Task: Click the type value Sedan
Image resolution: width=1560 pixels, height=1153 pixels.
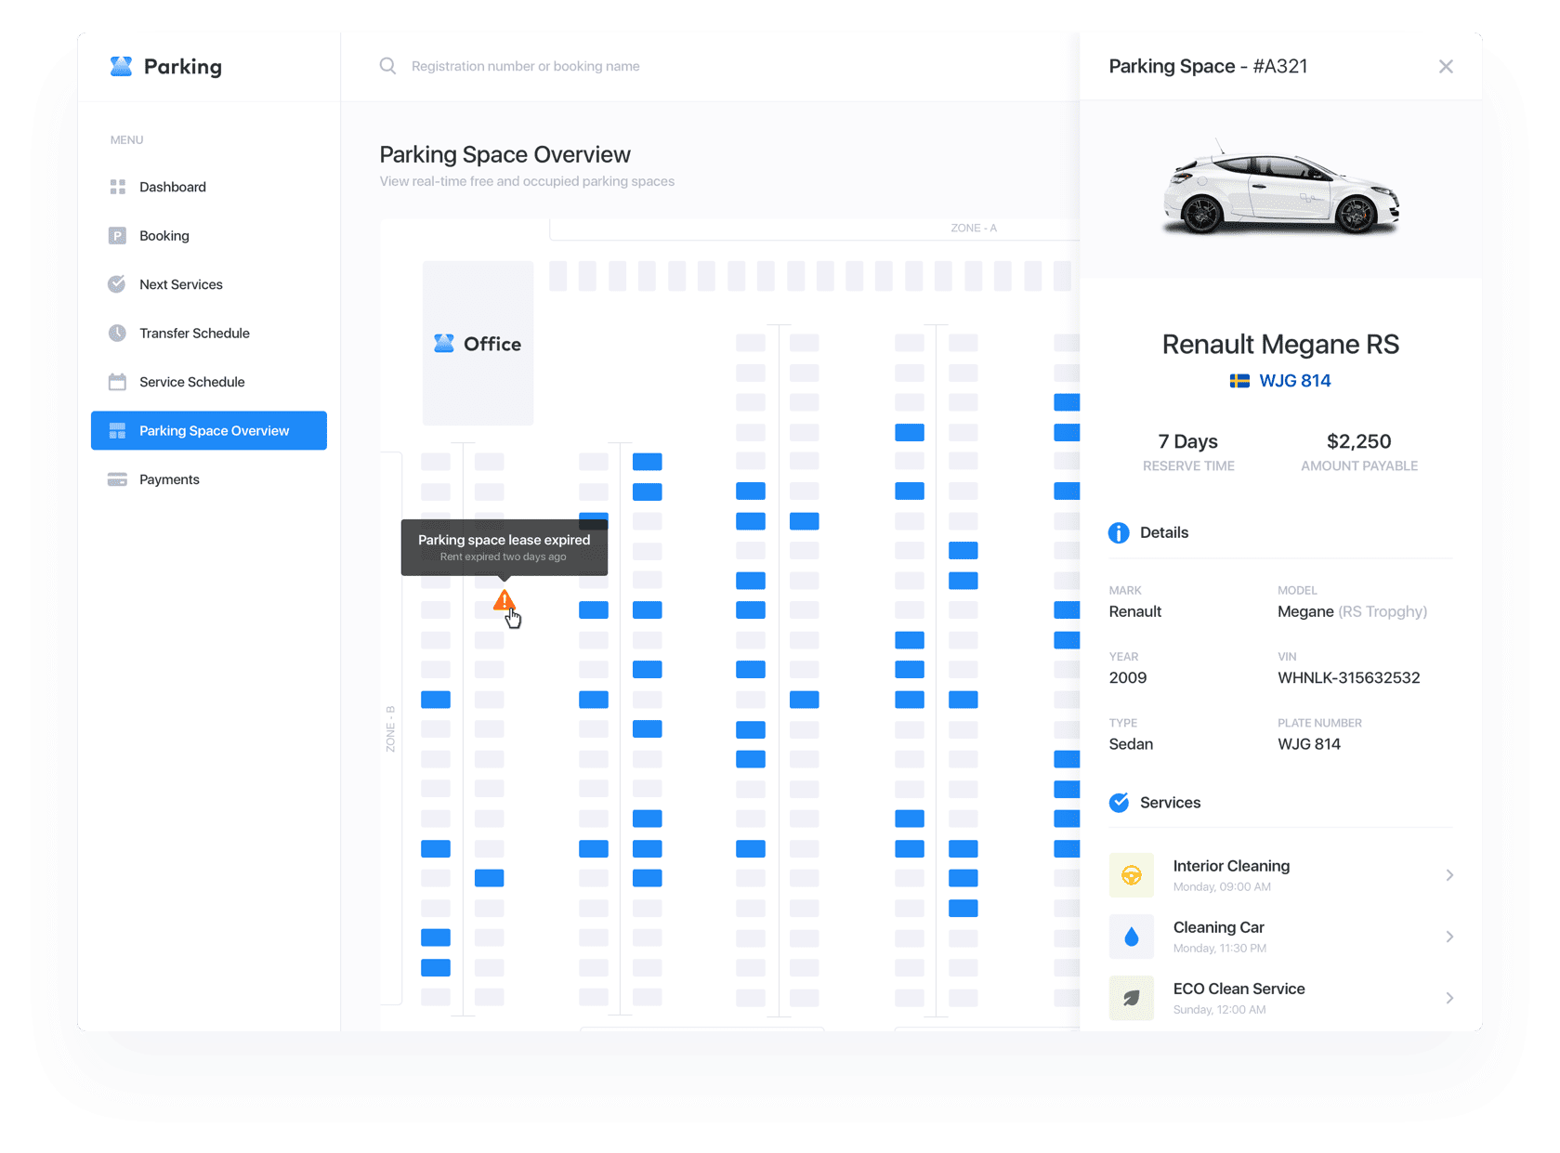Action: (x=1131, y=744)
